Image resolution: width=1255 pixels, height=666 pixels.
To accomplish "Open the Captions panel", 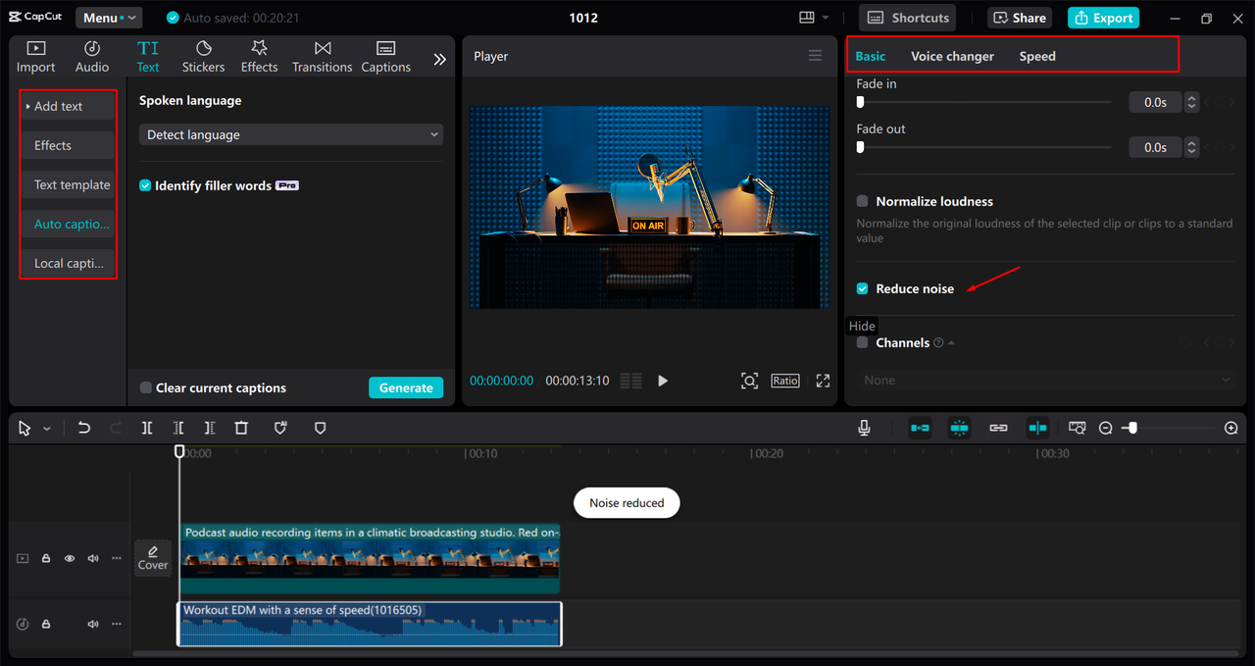I will coord(385,57).
